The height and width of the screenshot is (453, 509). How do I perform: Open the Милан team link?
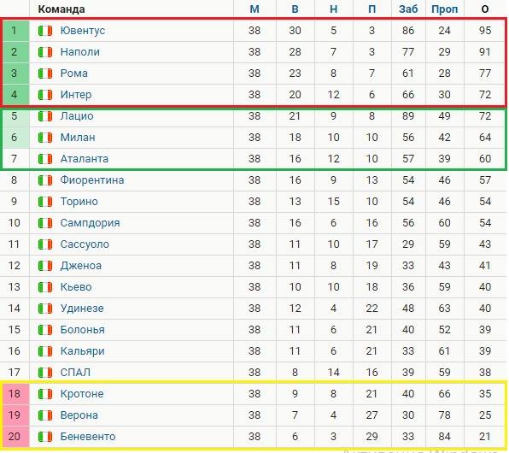pos(78,138)
